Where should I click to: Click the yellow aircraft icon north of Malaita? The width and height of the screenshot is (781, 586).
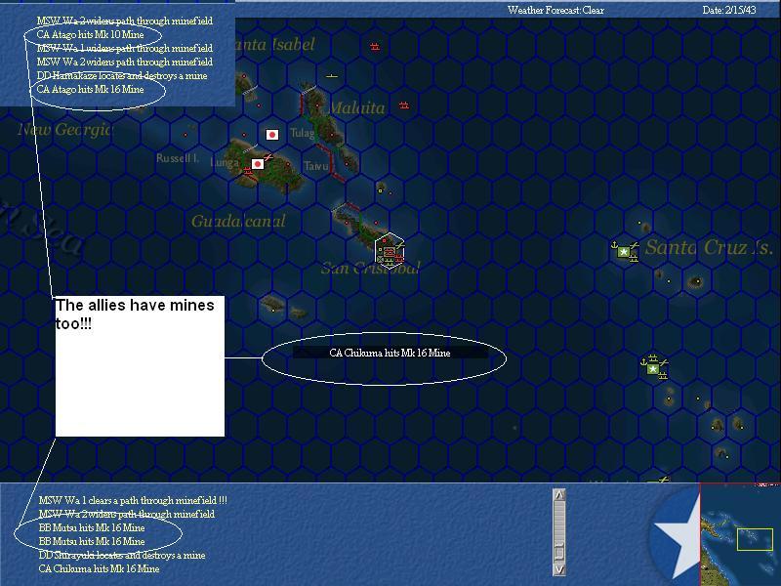click(332, 76)
